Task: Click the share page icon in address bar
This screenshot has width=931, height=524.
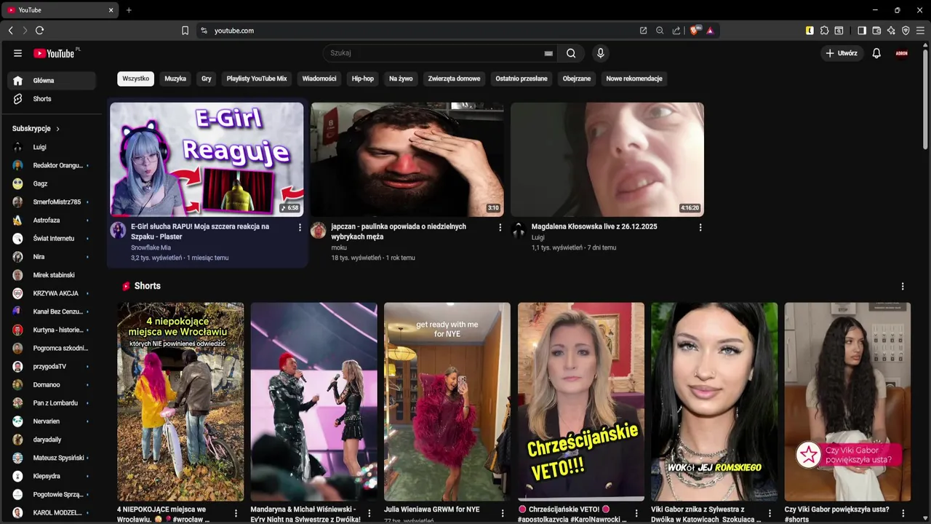Action: (x=676, y=31)
